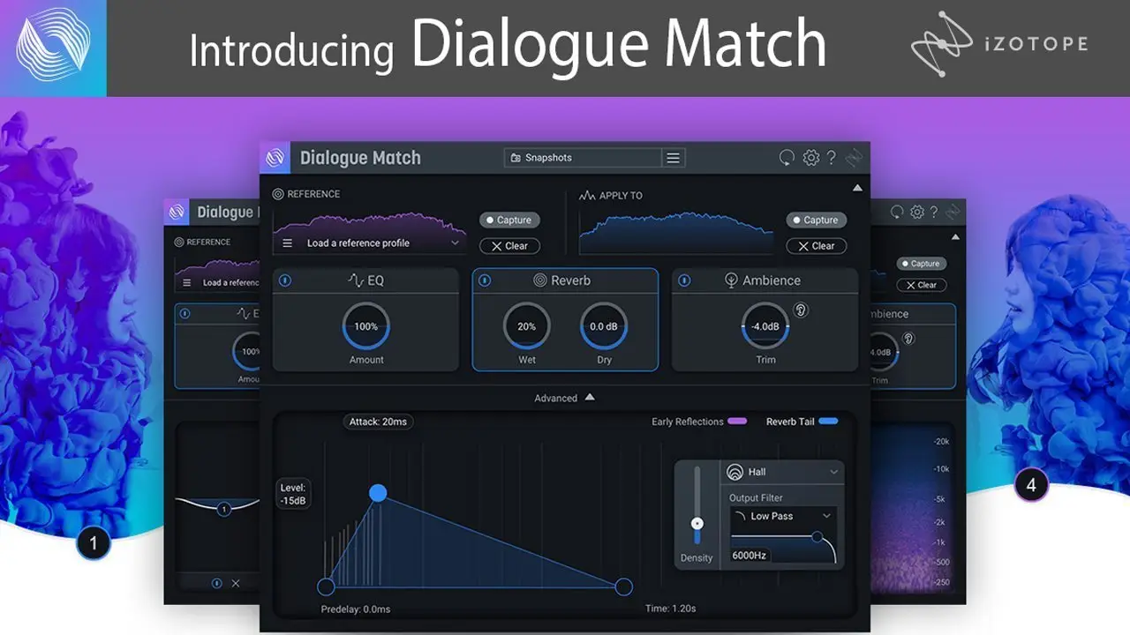Click collapse triangle in right background window

click(955, 236)
